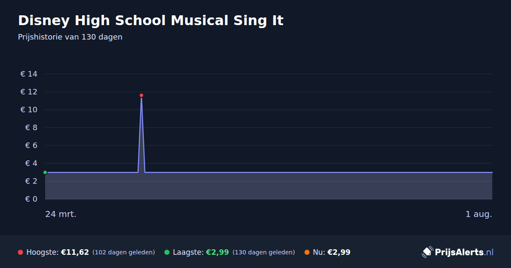
Task: Click the 1 aug. end date label
Action: pyautogui.click(x=479, y=214)
